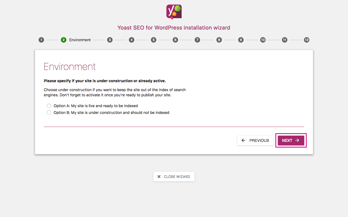Image resolution: width=348 pixels, height=217 pixels.
Task: Click the installation wizard title text
Action: pos(174,28)
